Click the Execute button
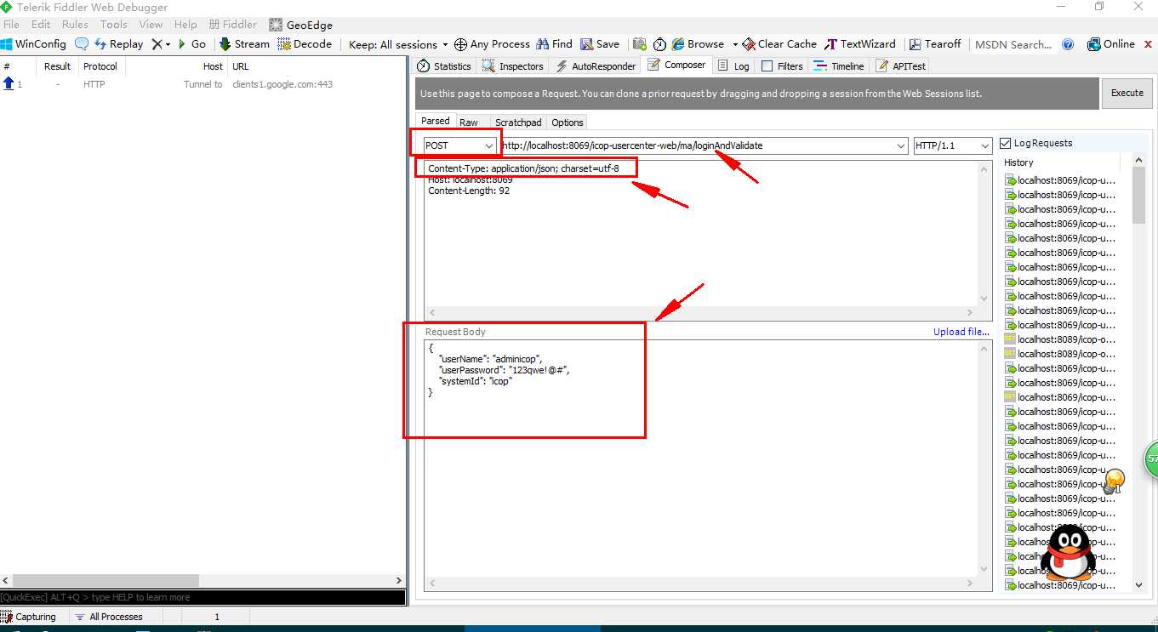This screenshot has height=632, width=1158. tap(1127, 93)
